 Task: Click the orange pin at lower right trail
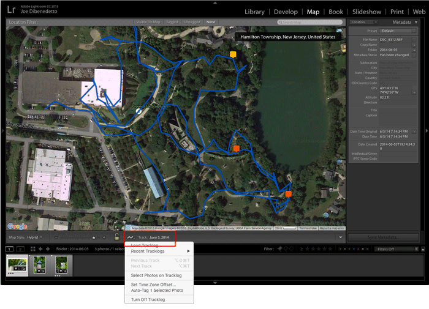coord(289,194)
